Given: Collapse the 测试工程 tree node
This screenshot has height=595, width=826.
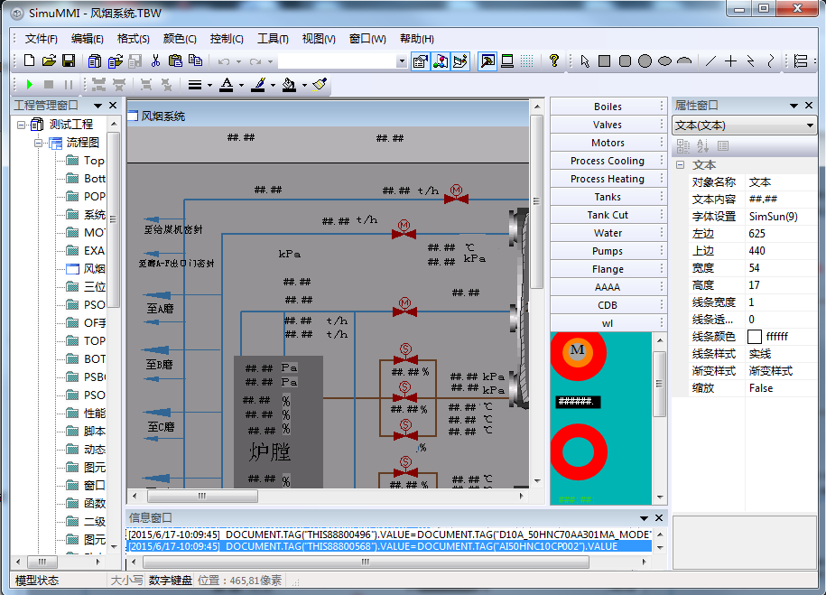Looking at the screenshot, I should [x=21, y=124].
